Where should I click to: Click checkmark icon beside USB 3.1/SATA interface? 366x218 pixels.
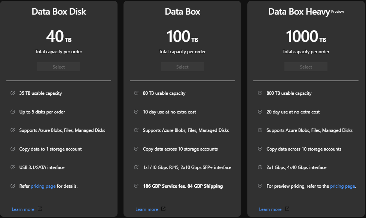pyautogui.click(x=13, y=167)
